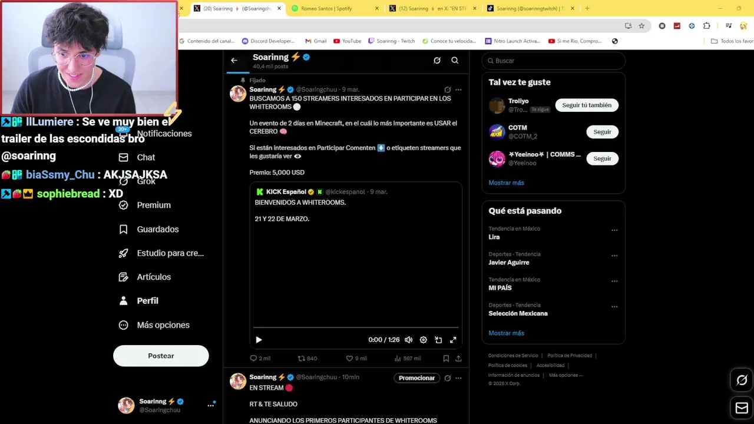Image resolution: width=754 pixels, height=424 pixels.
Task: Open Grok icon in the Soarinng profile header
Action: (437, 60)
